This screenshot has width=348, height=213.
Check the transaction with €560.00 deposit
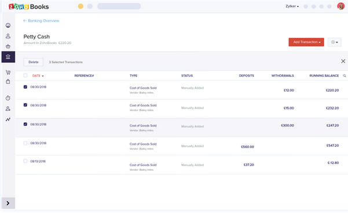point(25,143)
